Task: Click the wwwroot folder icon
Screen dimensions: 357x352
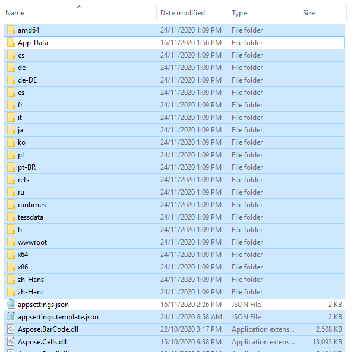Action: [x=11, y=242]
